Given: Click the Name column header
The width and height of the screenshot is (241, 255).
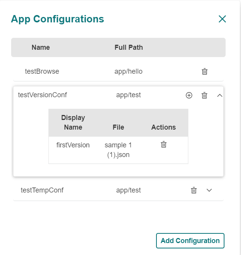Looking at the screenshot, I should [41, 47].
